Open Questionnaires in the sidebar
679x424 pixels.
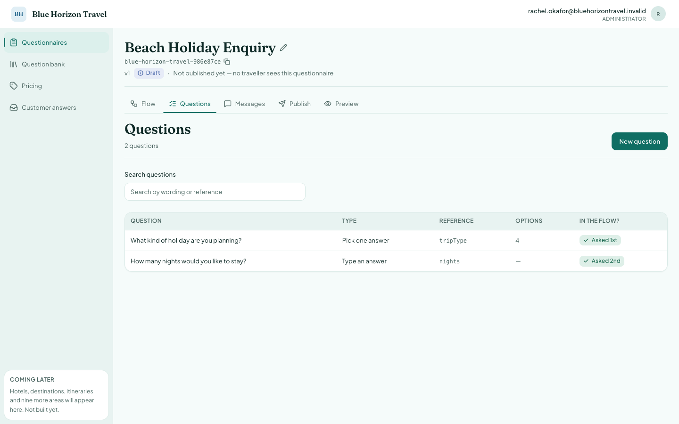(x=57, y=42)
